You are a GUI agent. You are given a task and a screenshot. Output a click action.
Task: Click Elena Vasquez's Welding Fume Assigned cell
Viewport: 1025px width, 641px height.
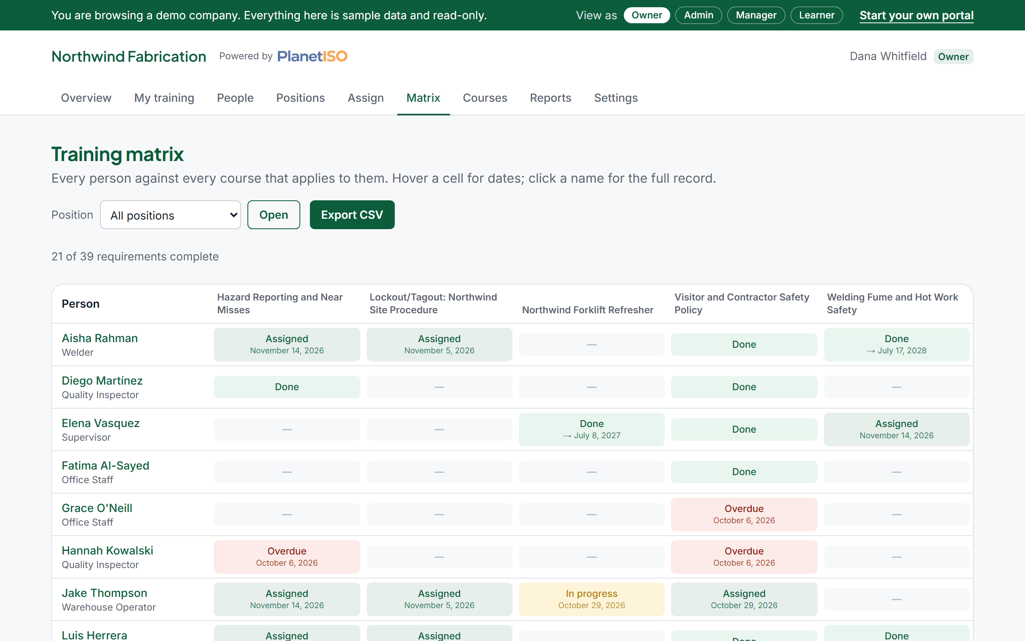point(896,429)
